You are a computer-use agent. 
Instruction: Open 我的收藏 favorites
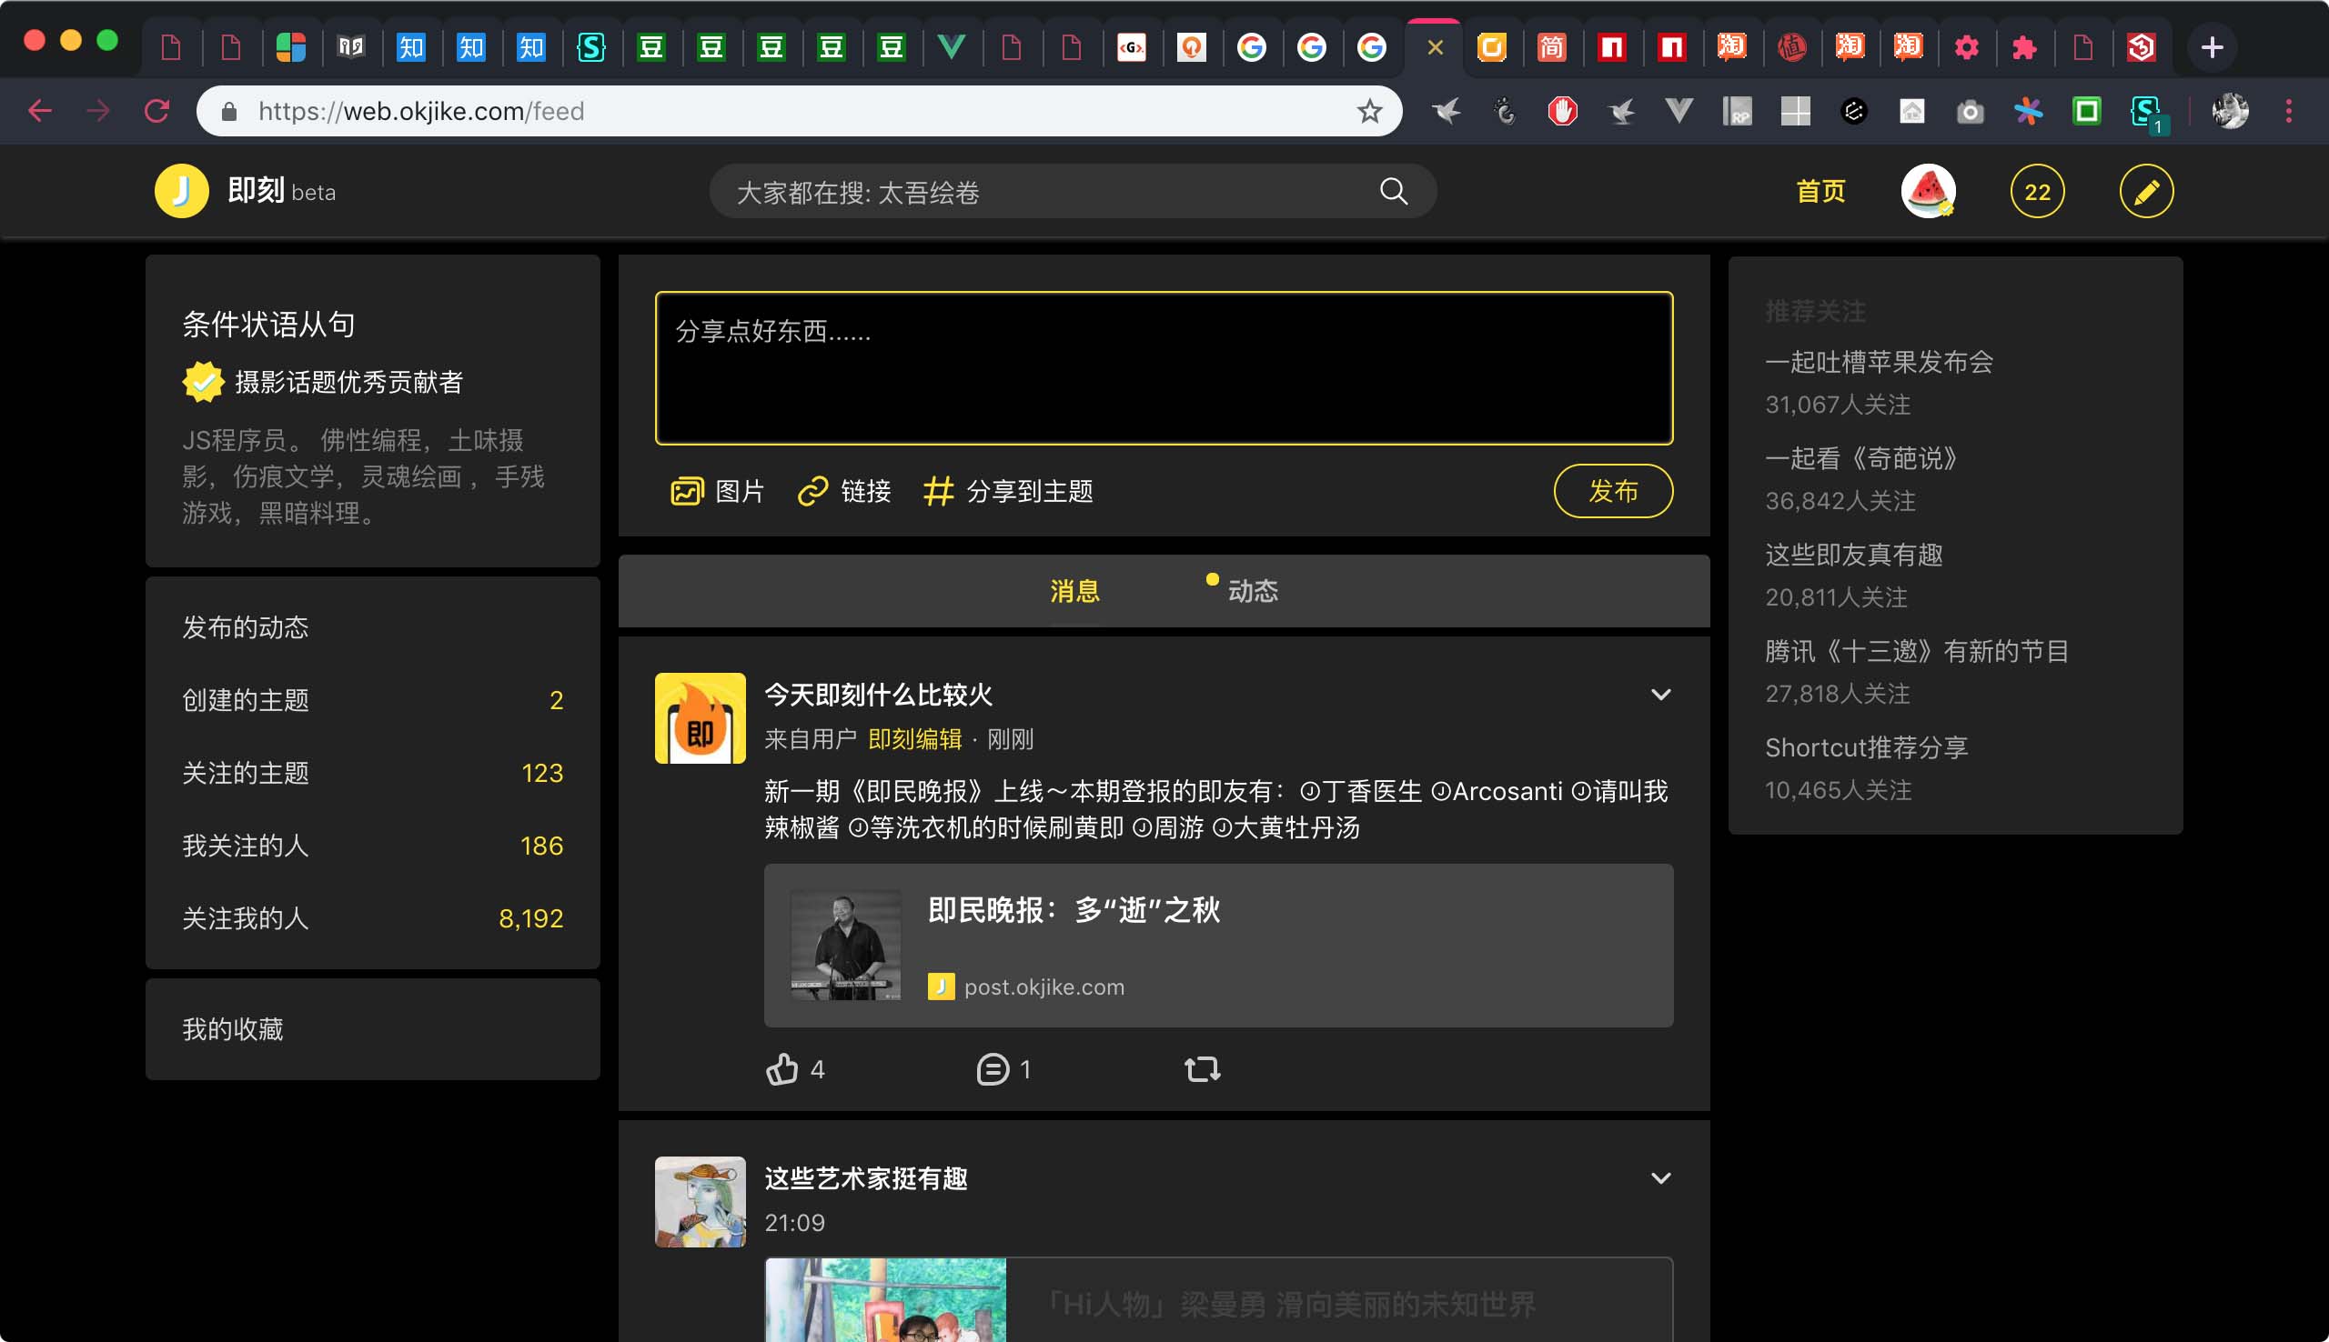click(x=232, y=1029)
